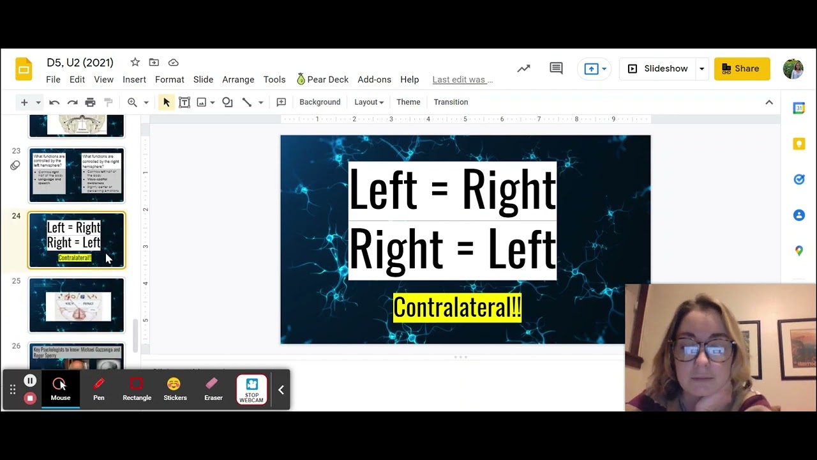
Task: Open the Google account avatar
Action: (x=793, y=68)
